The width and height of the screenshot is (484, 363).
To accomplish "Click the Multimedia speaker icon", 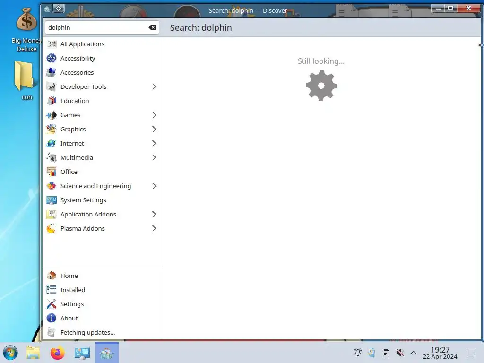I will pos(52,158).
